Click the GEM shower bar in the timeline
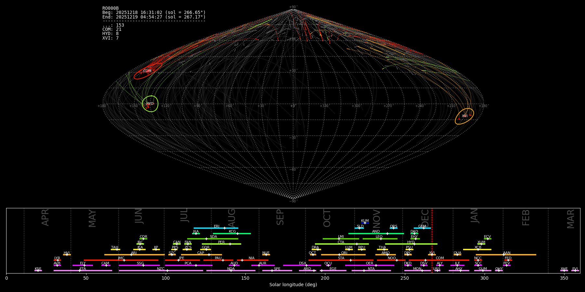The height and width of the screenshot is (292, 585). coord(422,228)
